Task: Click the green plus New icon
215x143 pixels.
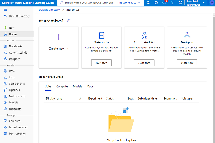Action: (5, 28)
